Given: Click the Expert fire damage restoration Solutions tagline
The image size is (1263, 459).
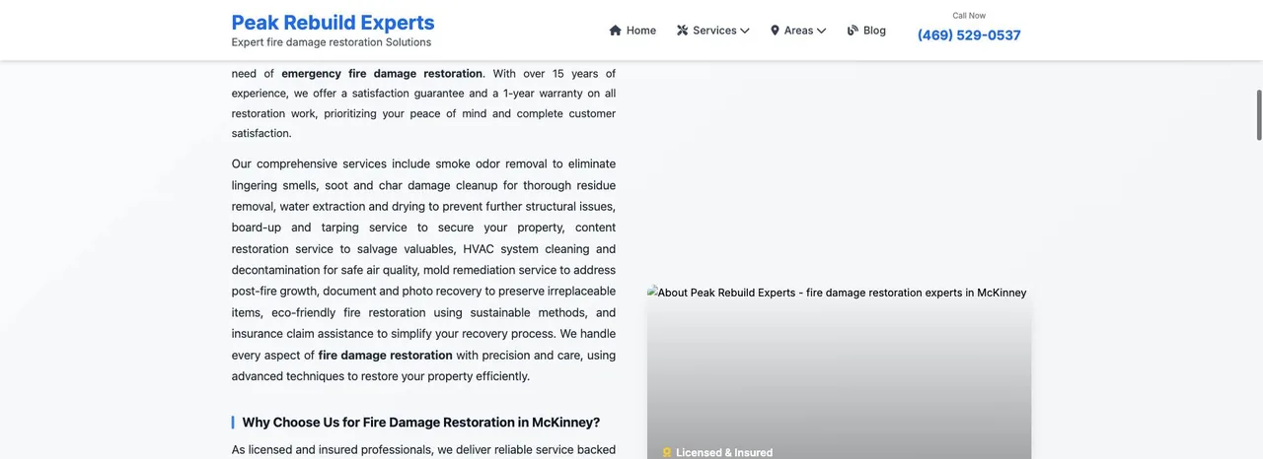Looking at the screenshot, I should click(x=332, y=42).
